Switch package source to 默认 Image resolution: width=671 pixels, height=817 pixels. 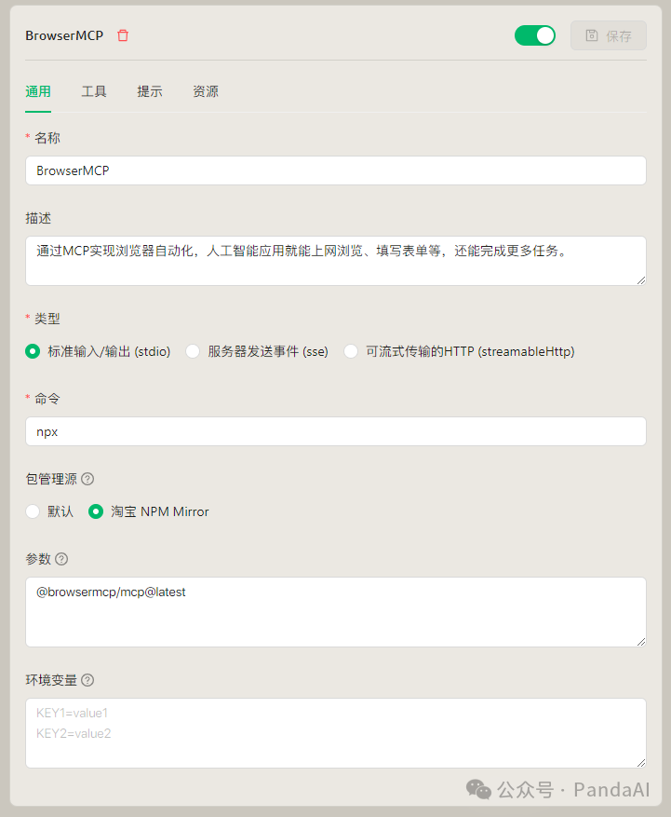pyautogui.click(x=31, y=511)
